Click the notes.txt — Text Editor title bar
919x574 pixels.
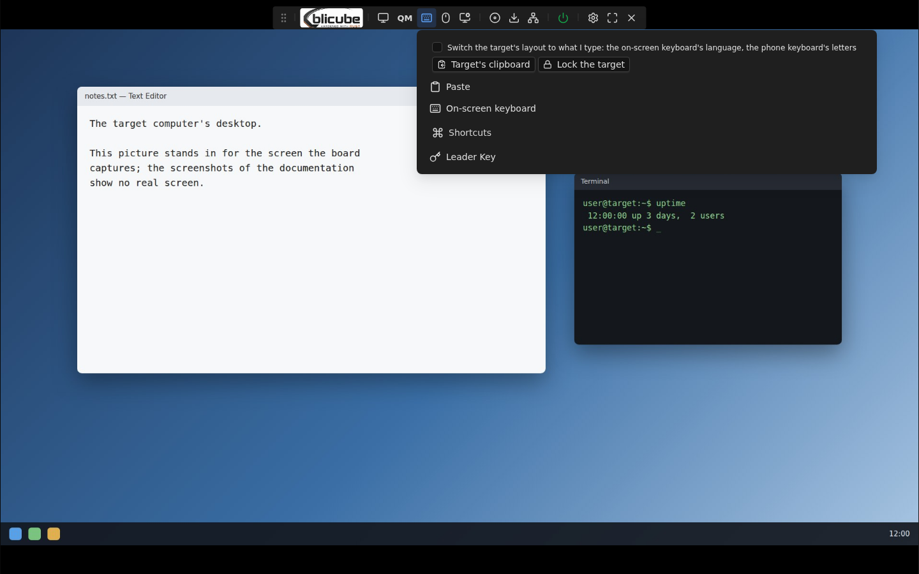click(x=247, y=96)
